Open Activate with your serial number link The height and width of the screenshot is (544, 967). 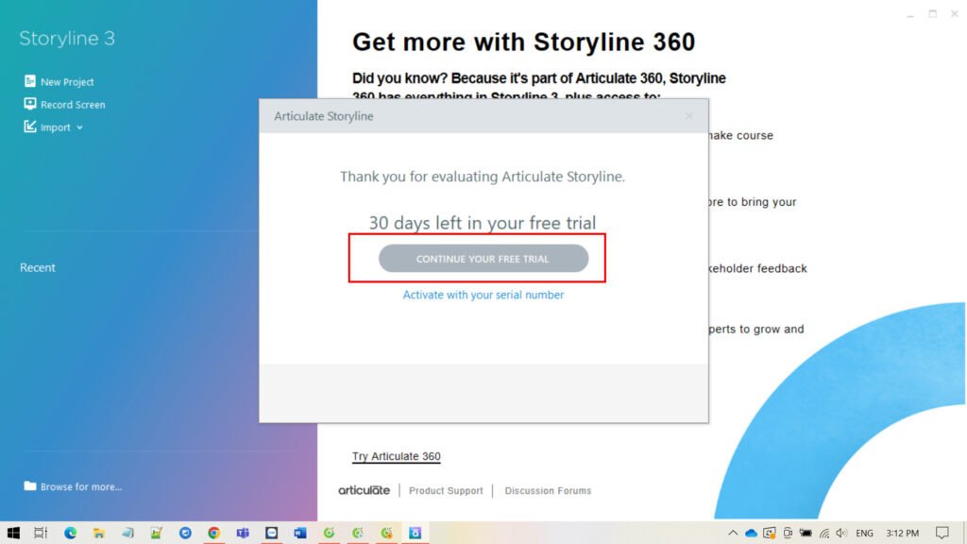point(483,295)
